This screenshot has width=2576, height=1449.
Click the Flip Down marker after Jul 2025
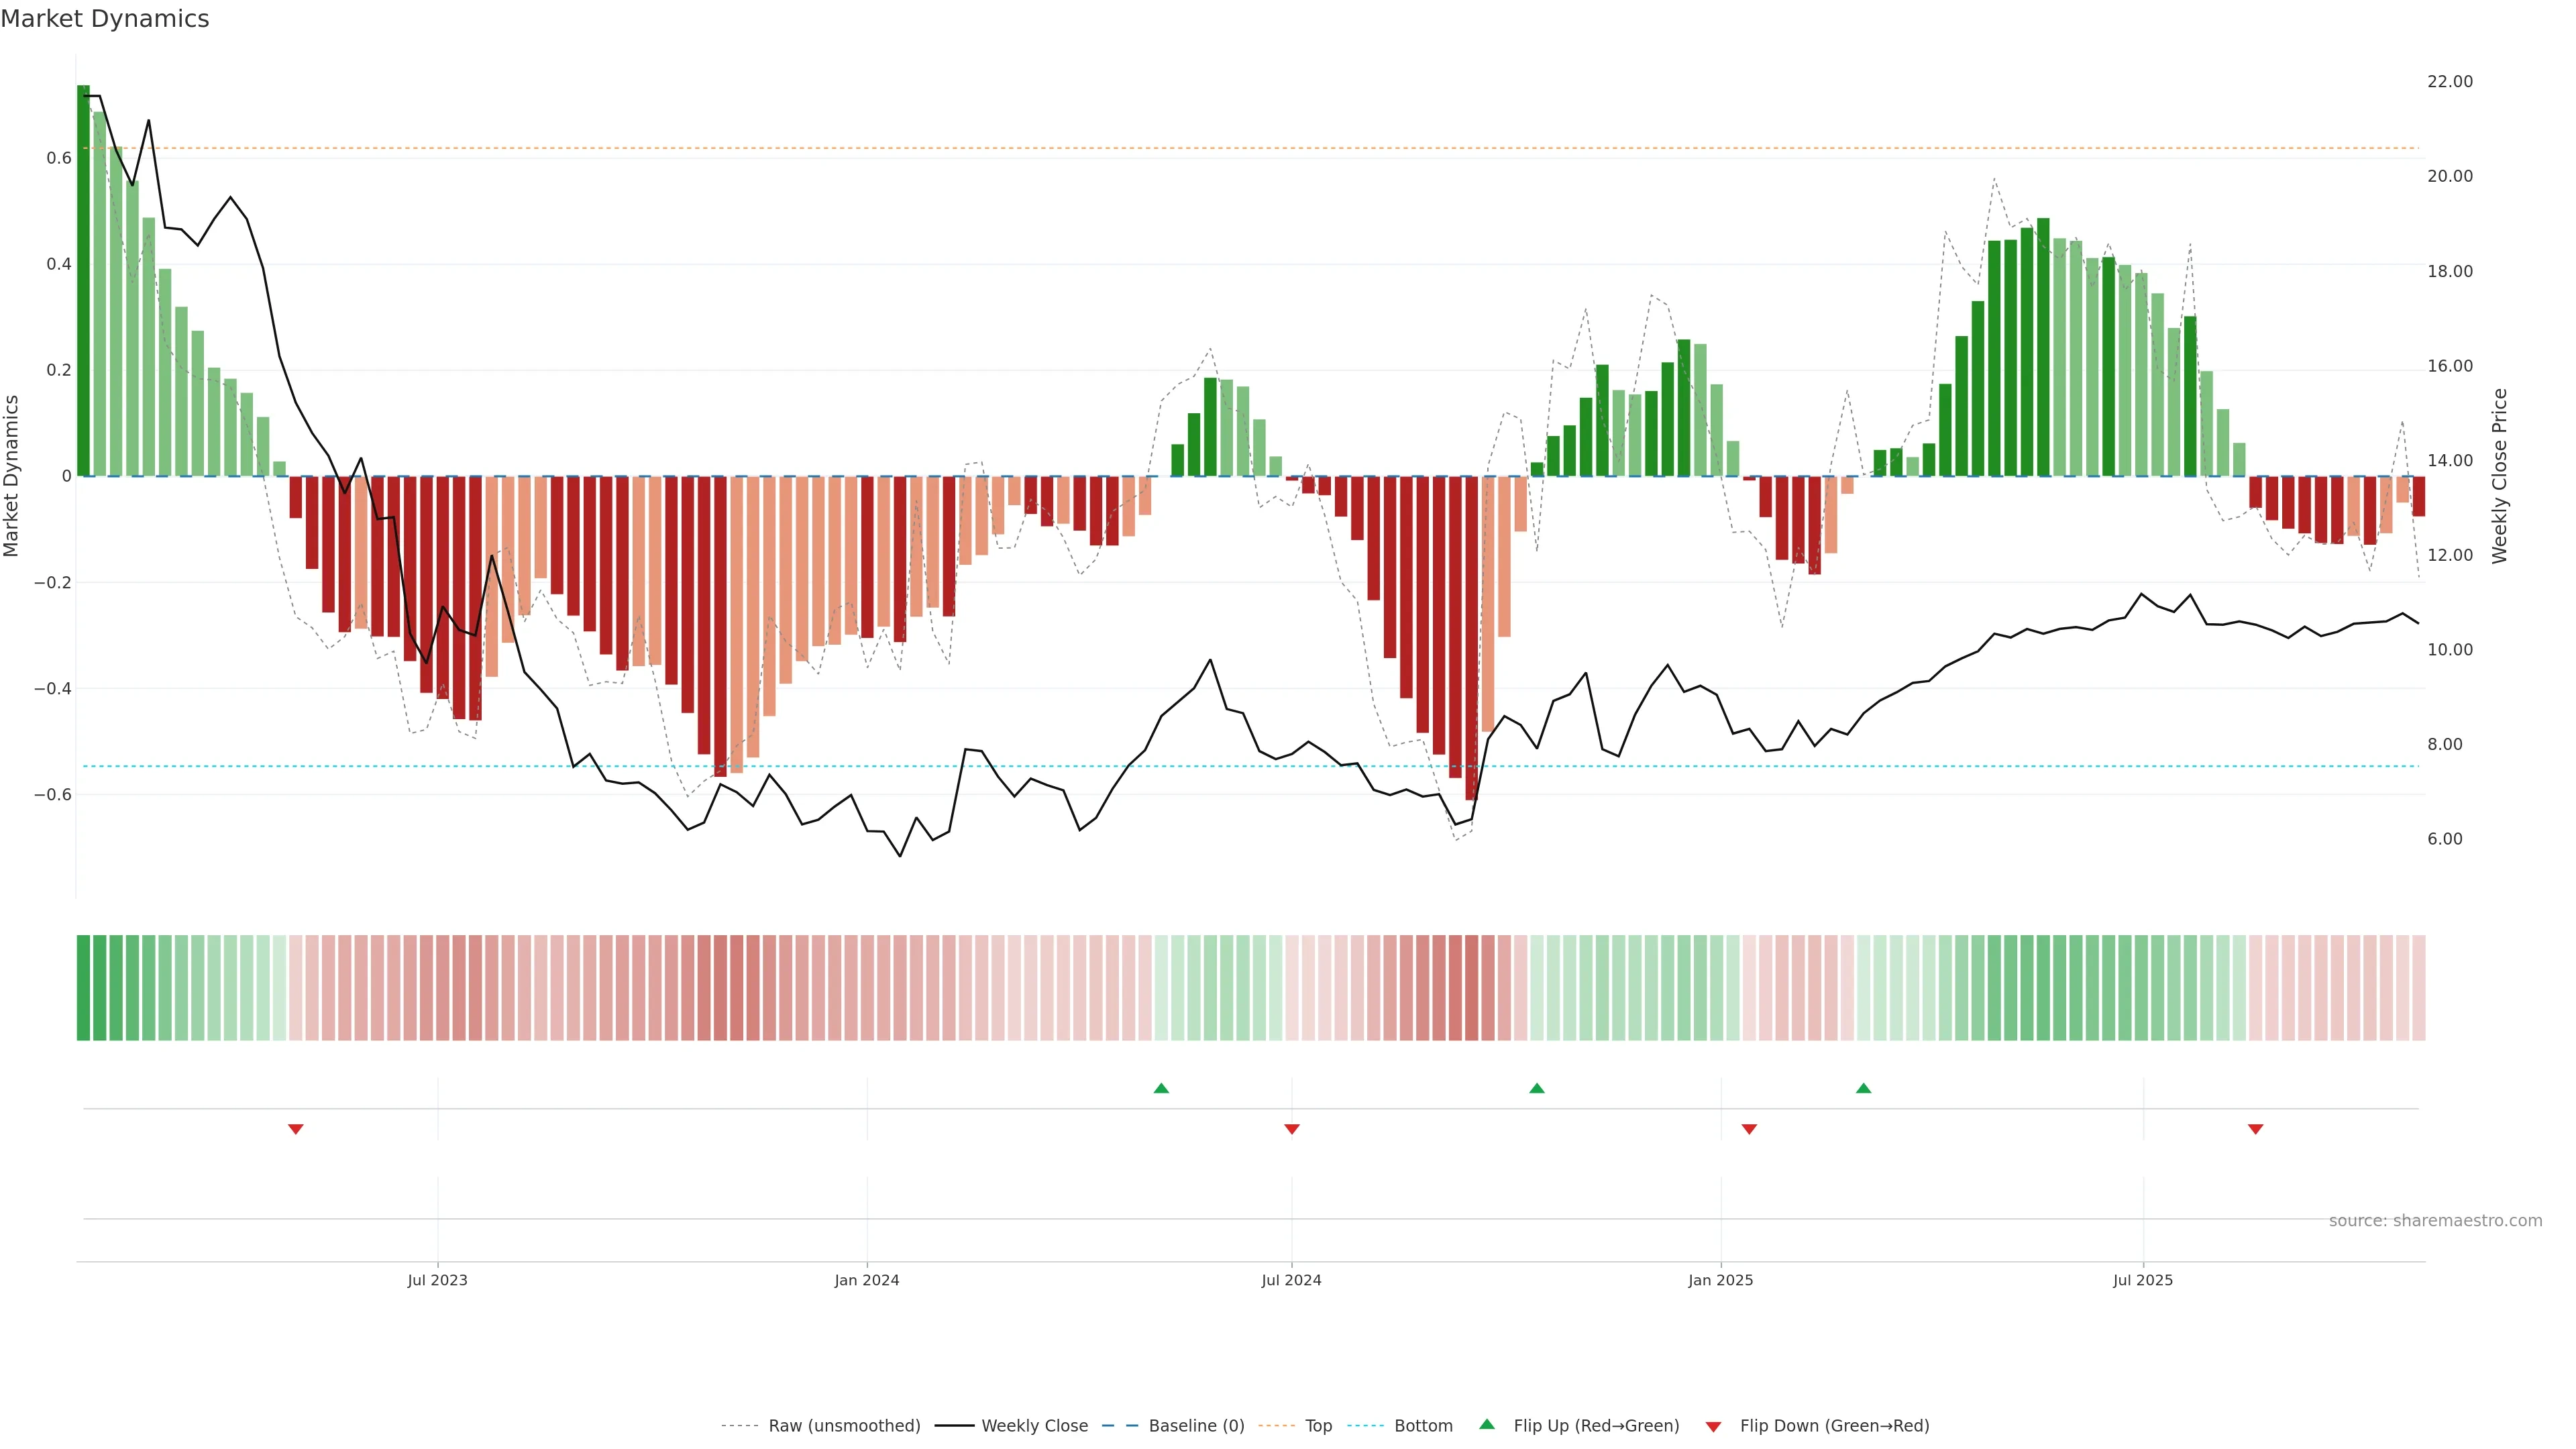[x=2255, y=1129]
